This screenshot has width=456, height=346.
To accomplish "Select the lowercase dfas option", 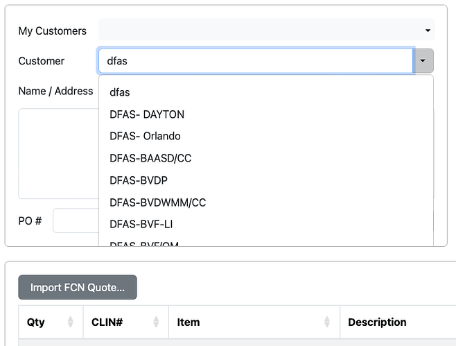I will pos(120,92).
